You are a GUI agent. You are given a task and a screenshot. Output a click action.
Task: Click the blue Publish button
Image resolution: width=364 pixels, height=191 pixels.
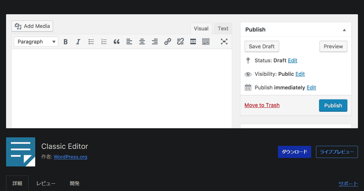333,106
